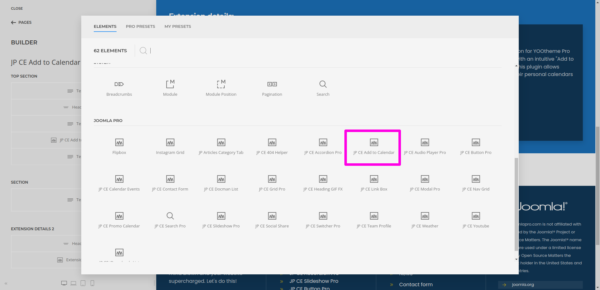Image resolution: width=600 pixels, height=290 pixels.
Task: Add JP CE Docman List element
Action: [221, 183]
